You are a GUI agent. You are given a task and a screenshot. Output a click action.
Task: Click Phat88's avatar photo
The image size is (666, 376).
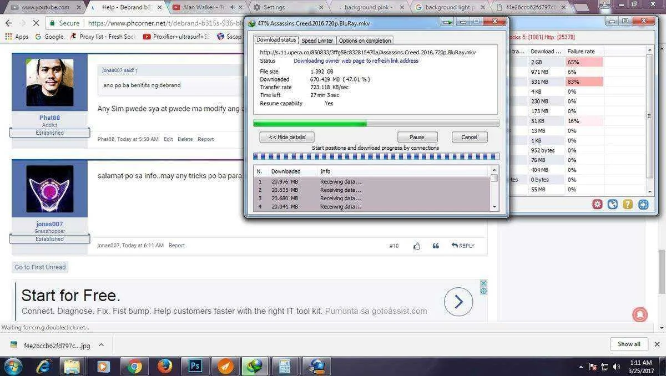point(50,83)
